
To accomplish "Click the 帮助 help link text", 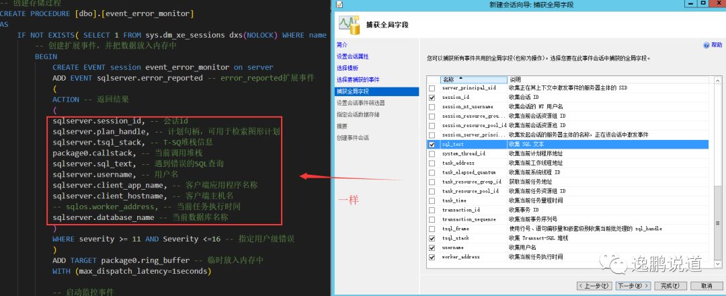I will [717, 45].
